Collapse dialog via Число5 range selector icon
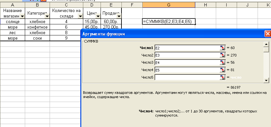Screen dimensions: 271x127 [x=222, y=77]
